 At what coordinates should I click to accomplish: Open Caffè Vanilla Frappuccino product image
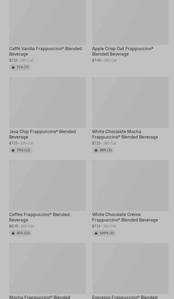coord(47,22)
